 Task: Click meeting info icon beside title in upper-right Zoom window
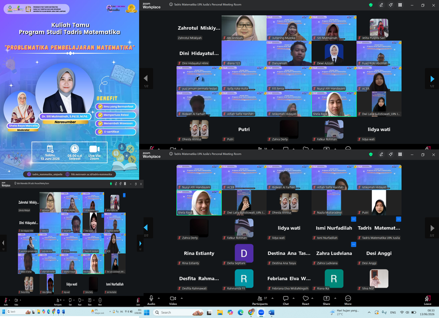[x=171, y=4]
